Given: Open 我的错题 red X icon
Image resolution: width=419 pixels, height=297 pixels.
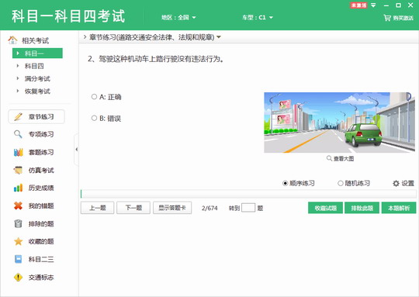Looking at the screenshot, I should (18, 205).
